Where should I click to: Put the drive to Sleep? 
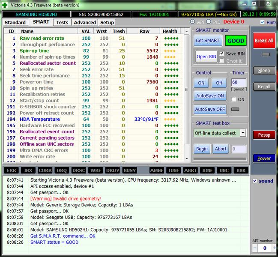coord(264,71)
